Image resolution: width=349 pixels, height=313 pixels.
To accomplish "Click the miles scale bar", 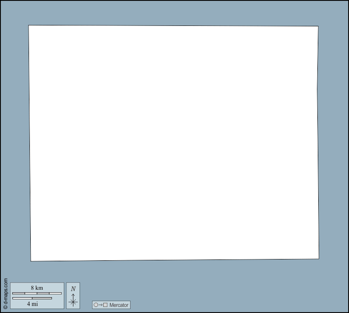I will (x=32, y=299).
